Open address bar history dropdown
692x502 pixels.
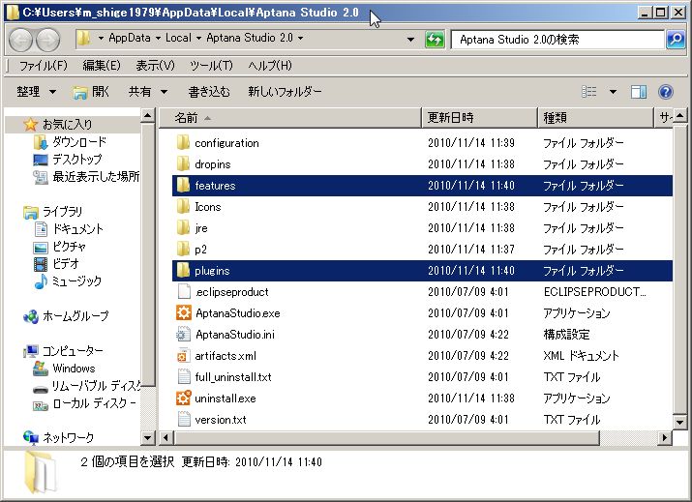click(x=410, y=40)
